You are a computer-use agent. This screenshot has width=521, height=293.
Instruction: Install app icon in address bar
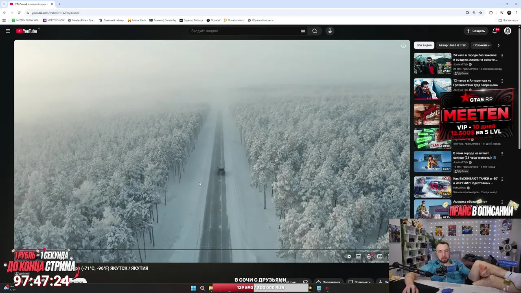[467, 13]
